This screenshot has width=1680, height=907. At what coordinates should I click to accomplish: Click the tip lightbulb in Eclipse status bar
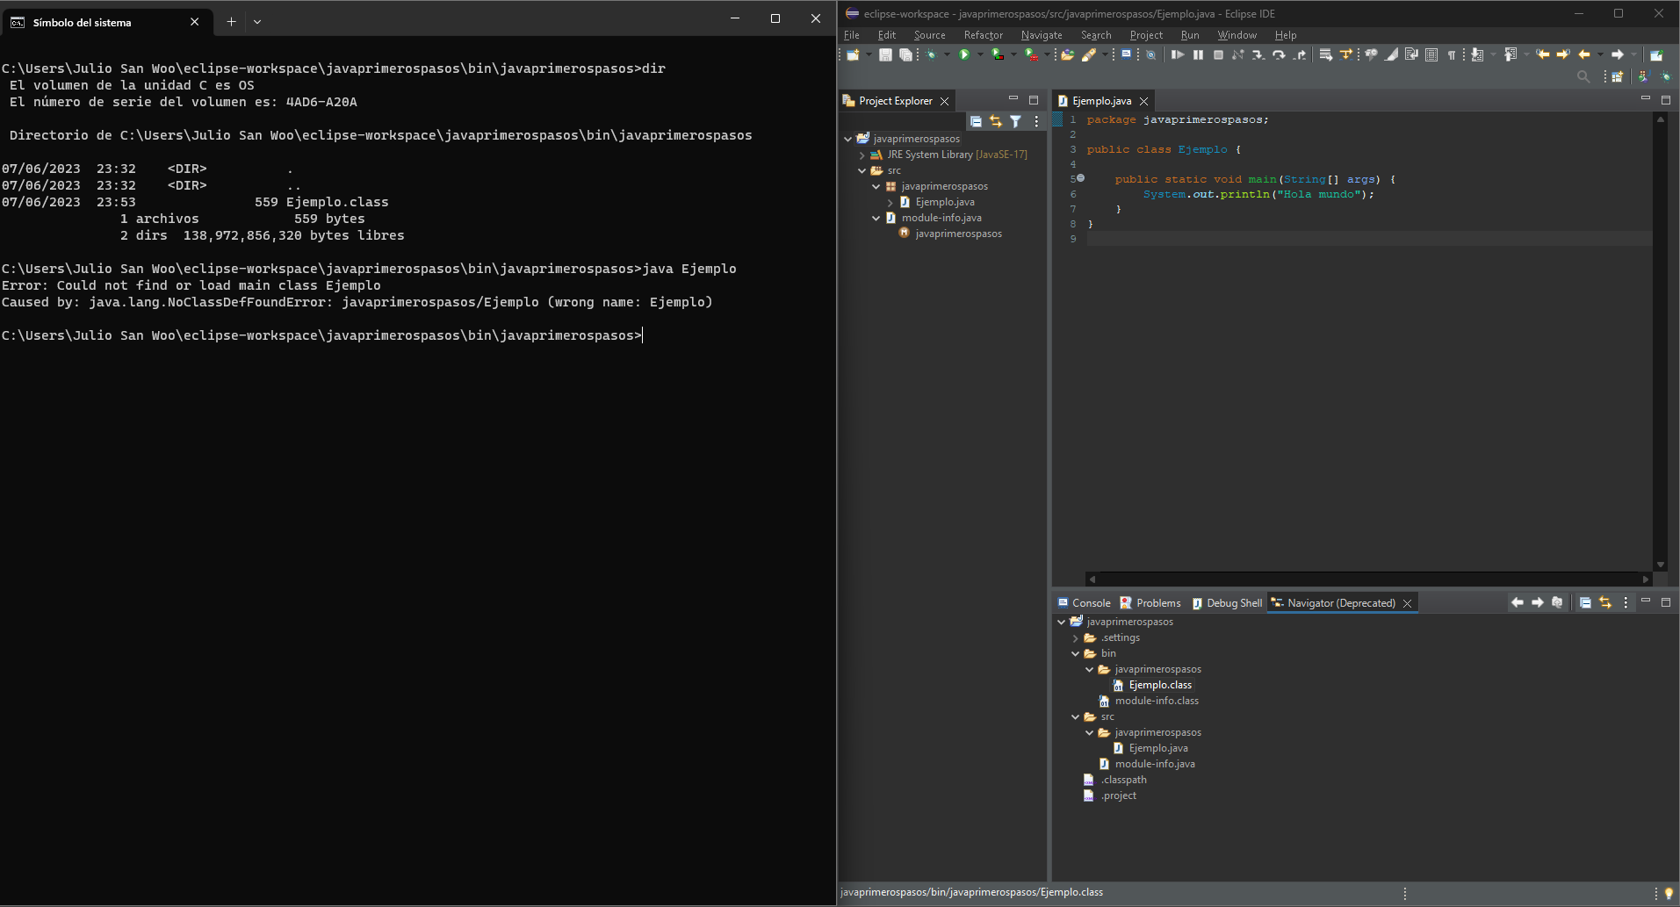(x=1669, y=893)
